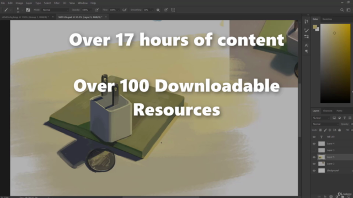
Task: Open symmetry paint options butterfly icon
Action: pyautogui.click(x=173, y=10)
